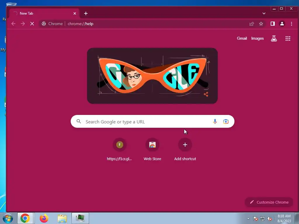The height and width of the screenshot is (224, 299).
Task: Share the Google Doodle
Action: click(206, 94)
